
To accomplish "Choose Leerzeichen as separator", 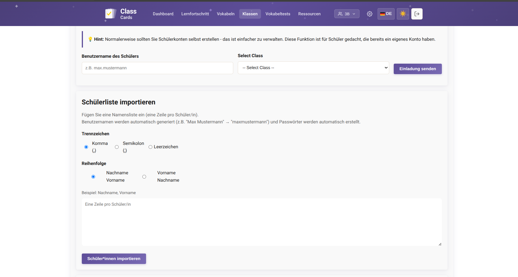I will pyautogui.click(x=150, y=147).
